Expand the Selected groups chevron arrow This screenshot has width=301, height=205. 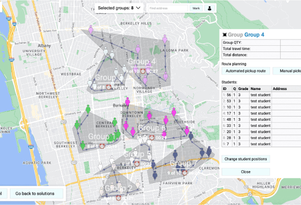click(138, 8)
